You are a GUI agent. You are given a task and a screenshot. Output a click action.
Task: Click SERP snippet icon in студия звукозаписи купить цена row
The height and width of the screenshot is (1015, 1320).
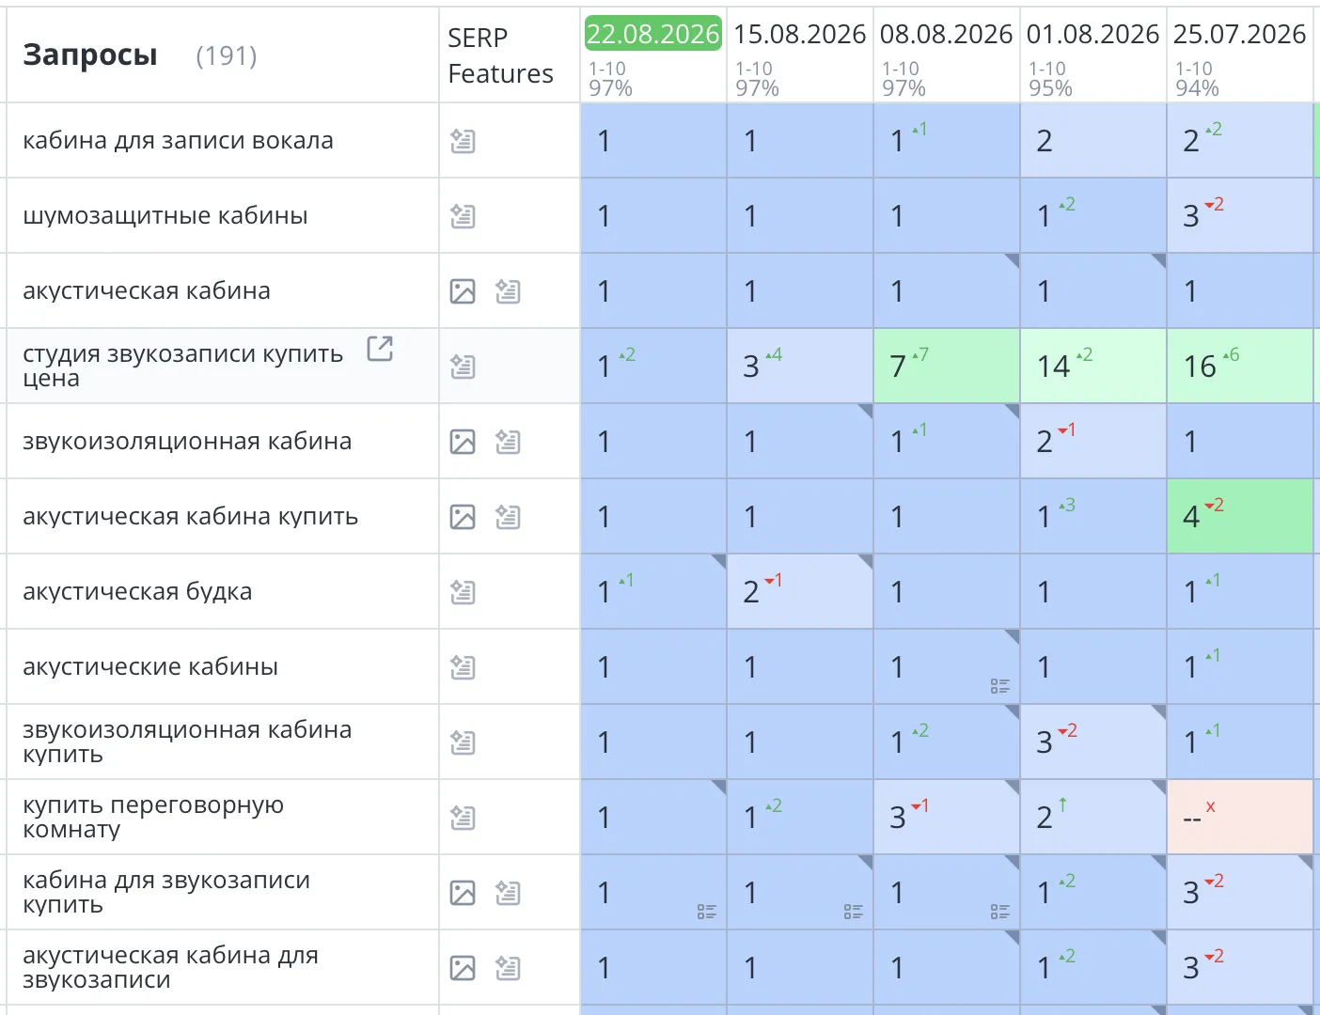[x=463, y=367]
